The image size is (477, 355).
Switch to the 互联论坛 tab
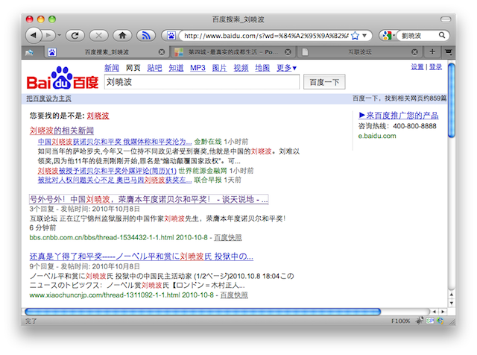click(359, 52)
